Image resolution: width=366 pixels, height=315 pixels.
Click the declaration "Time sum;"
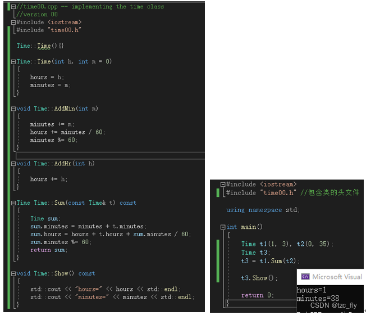pyautogui.click(x=45, y=219)
